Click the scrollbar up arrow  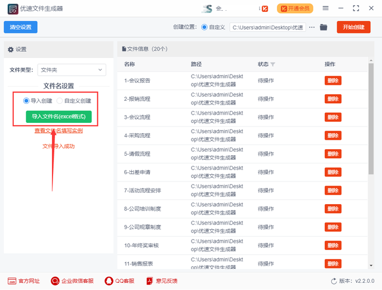pyautogui.click(x=371, y=60)
